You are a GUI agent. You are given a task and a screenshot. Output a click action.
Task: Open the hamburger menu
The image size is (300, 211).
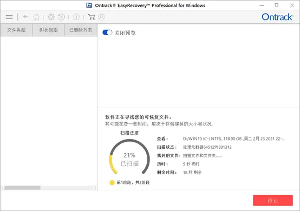point(9,17)
